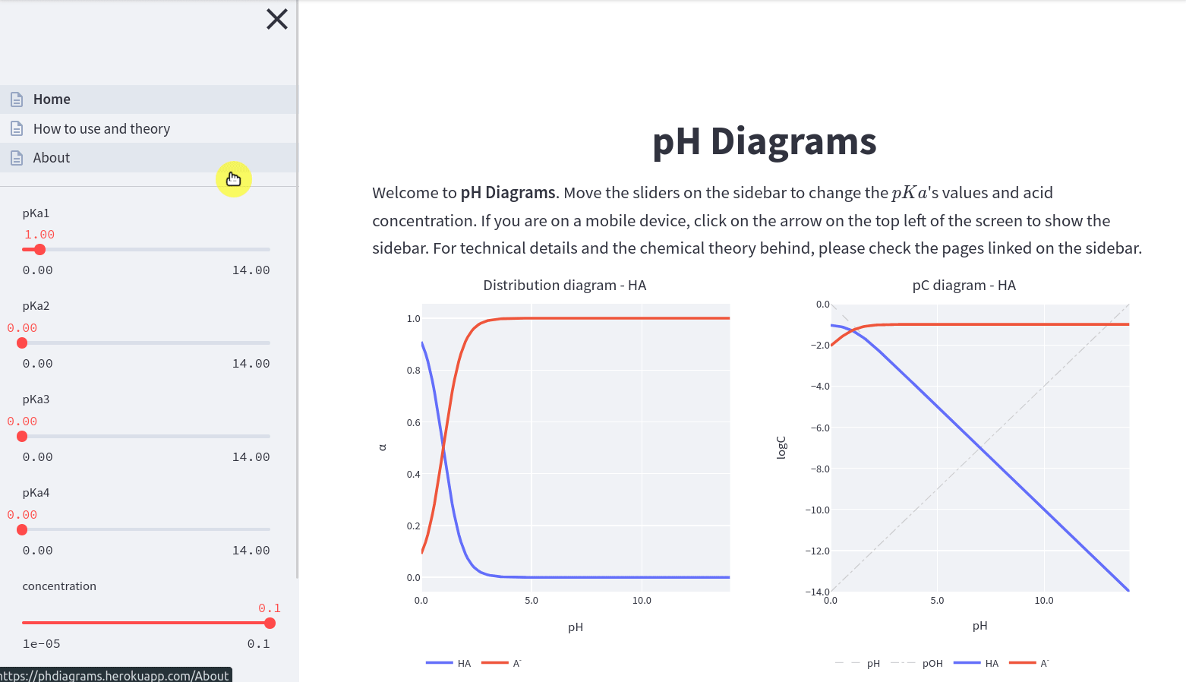Open the Home page link

click(52, 99)
